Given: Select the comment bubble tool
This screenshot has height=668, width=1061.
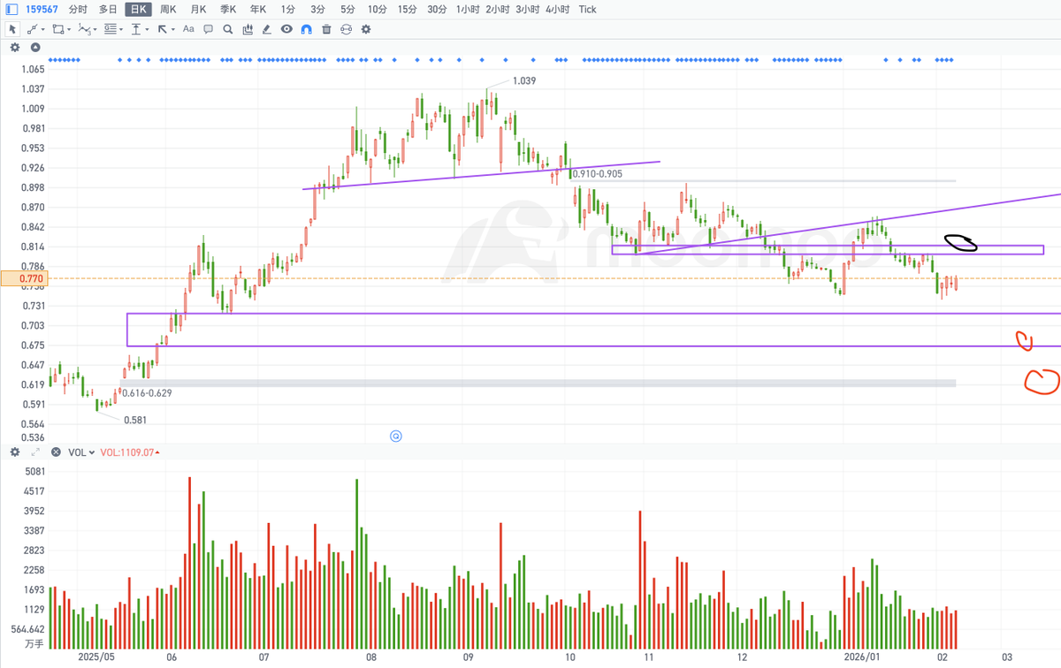Looking at the screenshot, I should point(208,29).
